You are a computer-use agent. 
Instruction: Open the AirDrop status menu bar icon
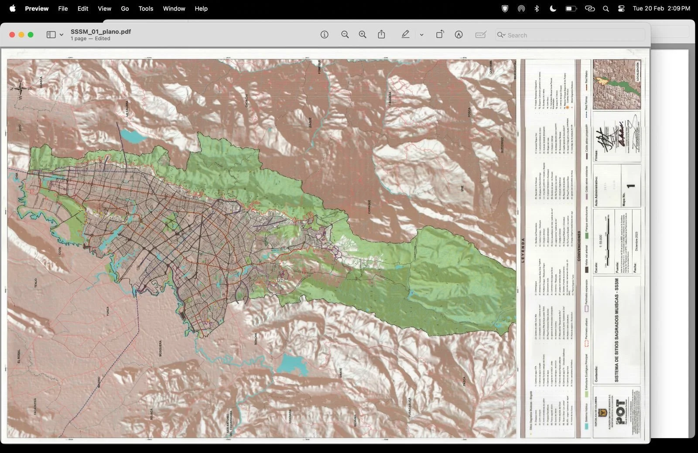pyautogui.click(x=521, y=8)
